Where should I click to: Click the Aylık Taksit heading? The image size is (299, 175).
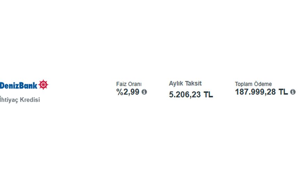click(185, 83)
